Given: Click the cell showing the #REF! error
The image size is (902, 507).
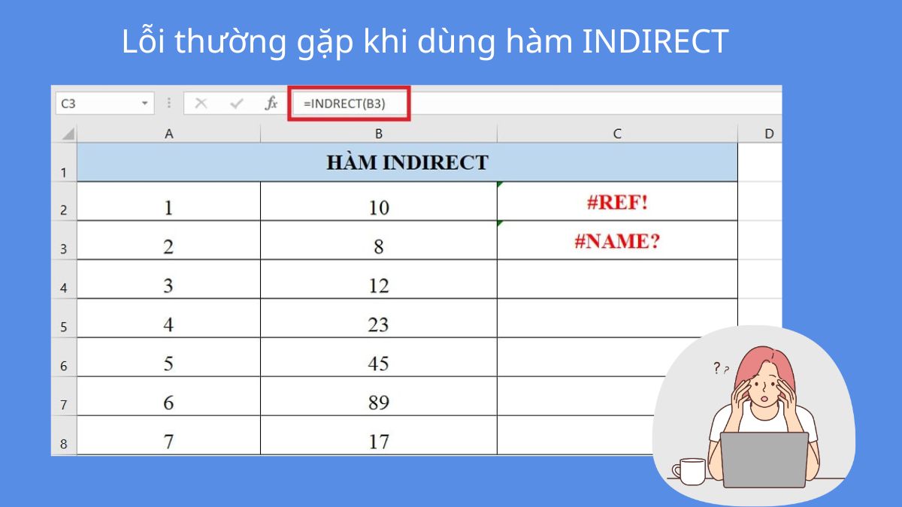Looking at the screenshot, I should click(616, 201).
